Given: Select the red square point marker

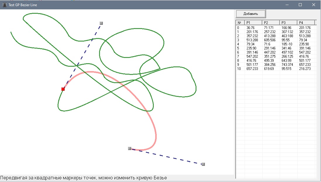Looking at the screenshot, I should coord(63,89).
